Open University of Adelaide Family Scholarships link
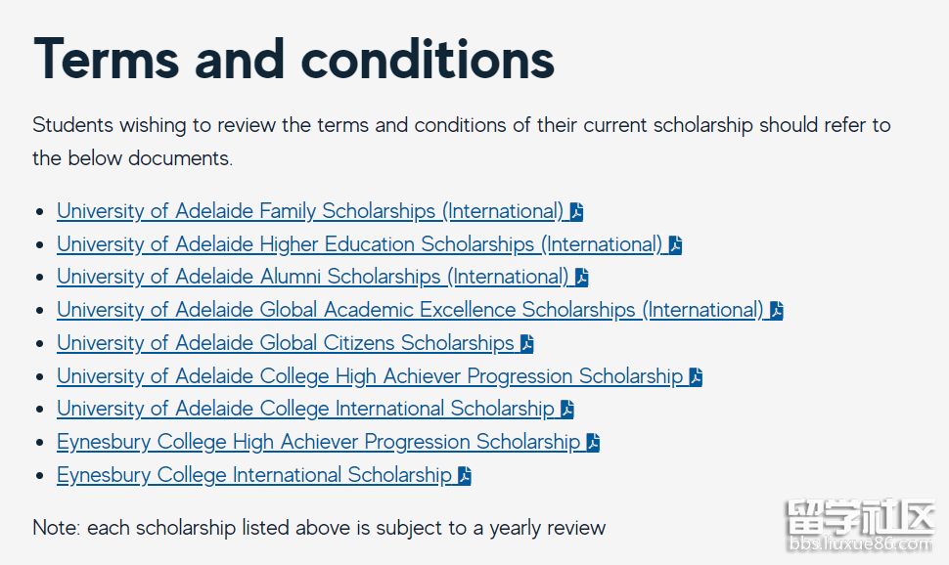Viewport: 949px width, 565px height. click(310, 211)
